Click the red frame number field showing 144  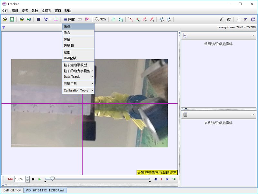pos(9,179)
